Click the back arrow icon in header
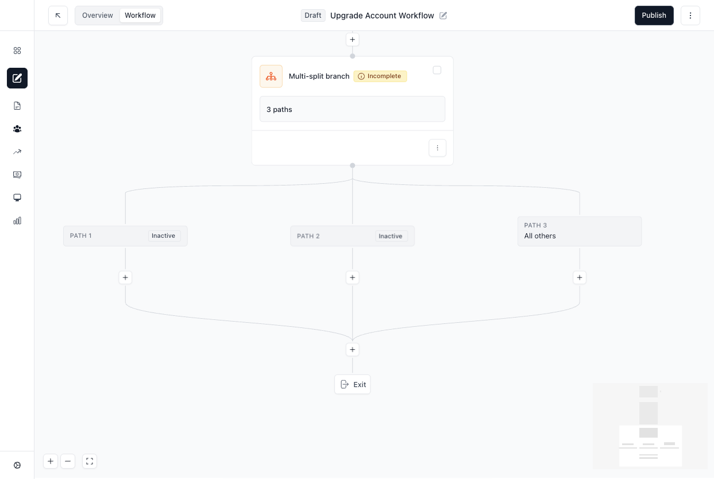 click(x=58, y=16)
